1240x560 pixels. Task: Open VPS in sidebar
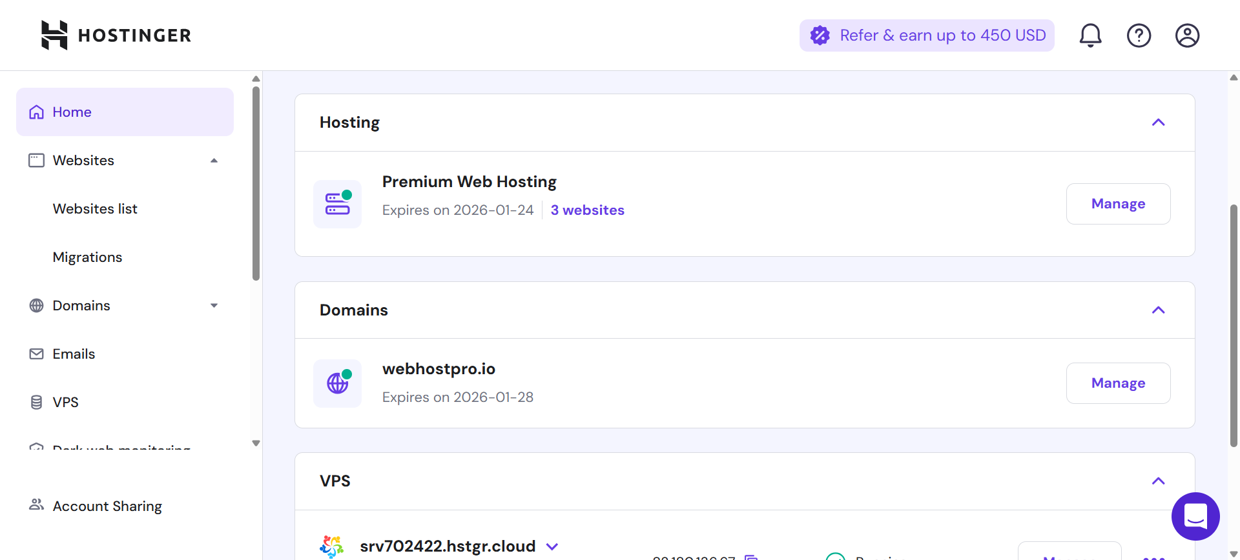tap(65, 403)
